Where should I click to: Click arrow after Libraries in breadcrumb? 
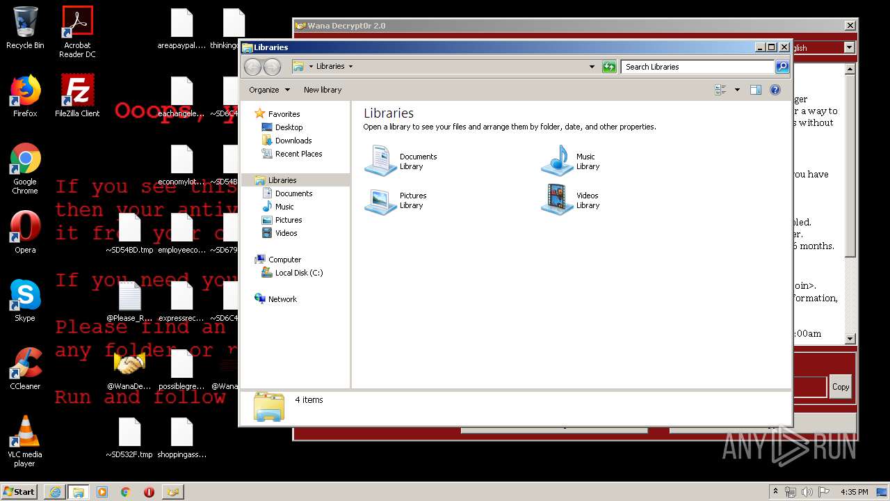(350, 67)
